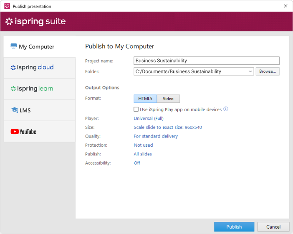Click inside the Project name field
Image resolution: width=293 pixels, height=234 pixels.
[206, 61]
